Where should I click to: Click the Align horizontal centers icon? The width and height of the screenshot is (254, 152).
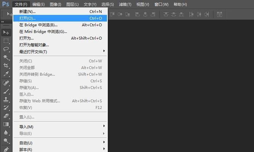[x=145, y=14]
